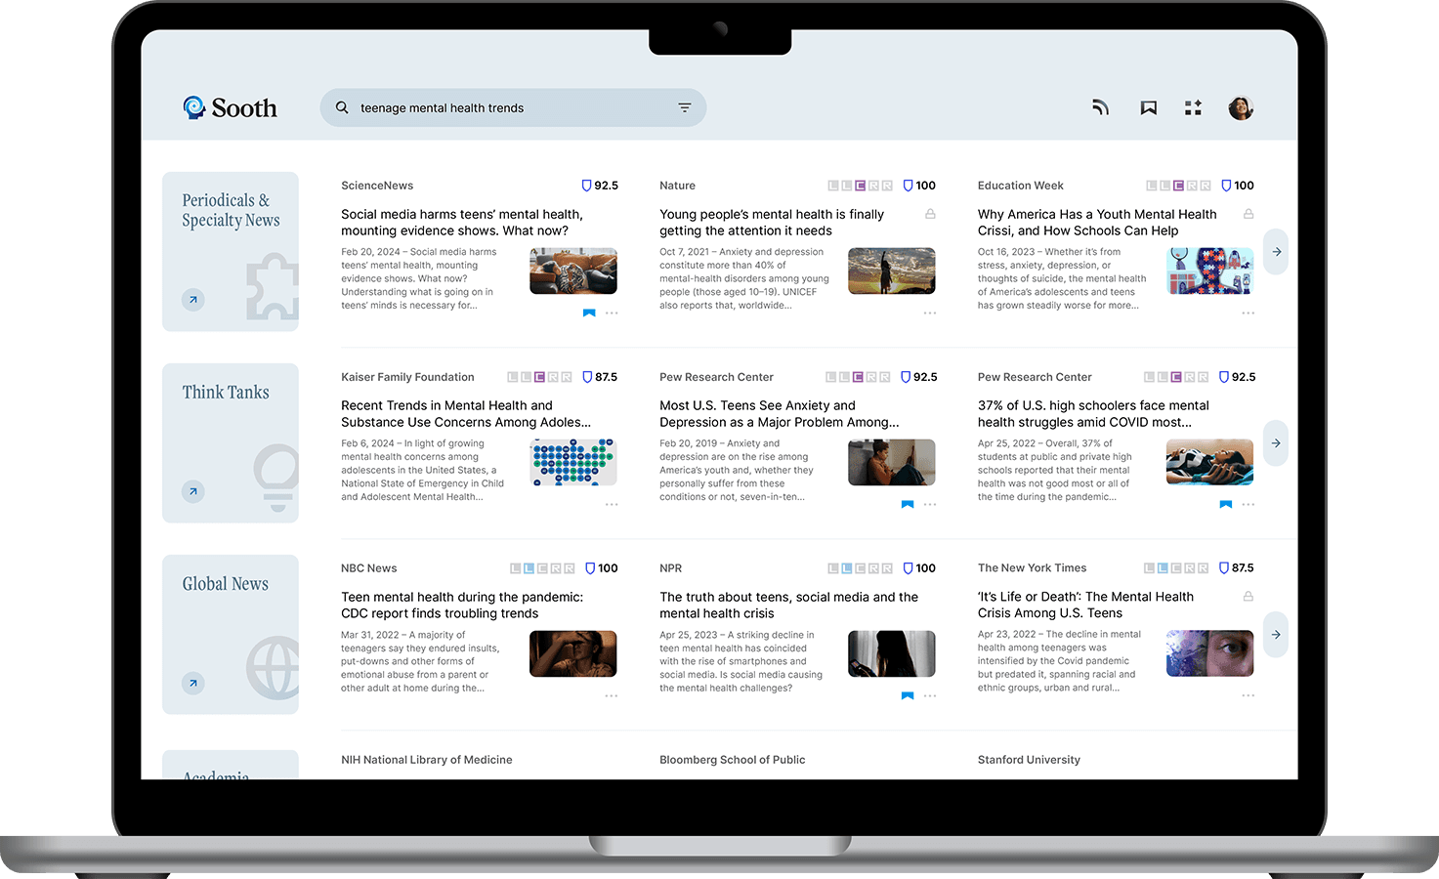Open ''It's Life or Death'' New York Times article
The image size is (1439, 879).
1085,605
